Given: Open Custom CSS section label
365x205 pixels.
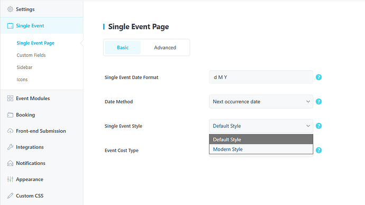Looking at the screenshot, I should tap(30, 196).
